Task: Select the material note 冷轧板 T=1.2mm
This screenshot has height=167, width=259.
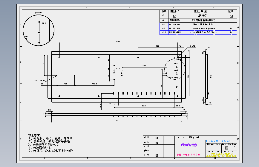Action: click(188, 155)
